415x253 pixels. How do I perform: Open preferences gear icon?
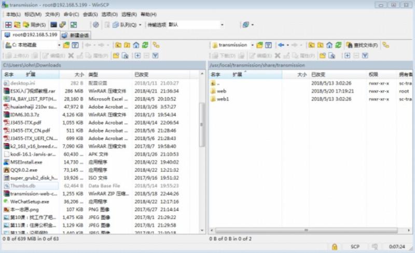point(96,25)
